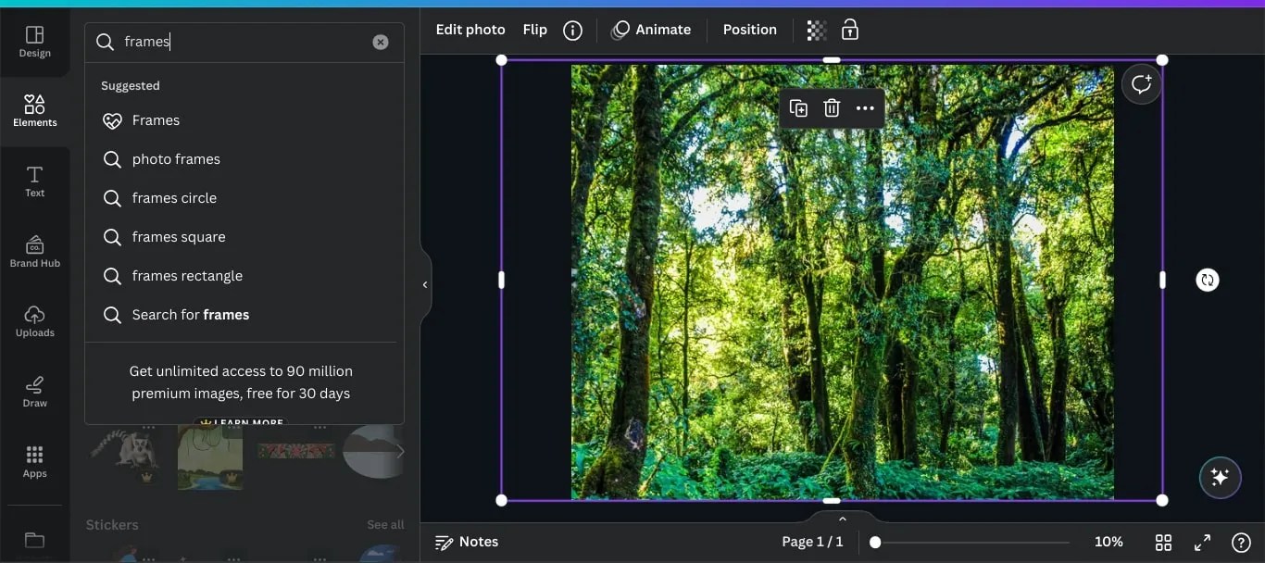Open the more options menu on the image
The image size is (1265, 563).
pyautogui.click(x=865, y=107)
